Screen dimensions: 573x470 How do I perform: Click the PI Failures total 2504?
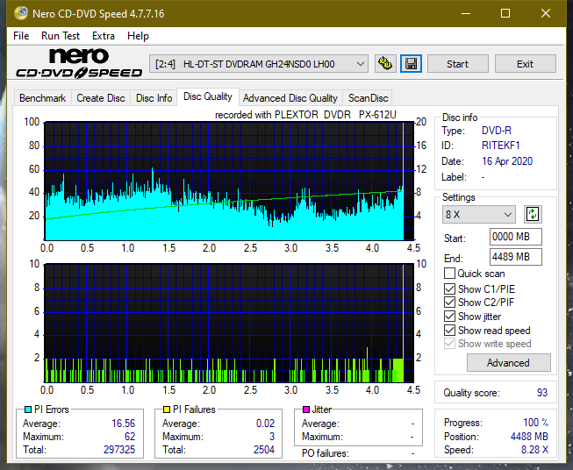(264, 450)
